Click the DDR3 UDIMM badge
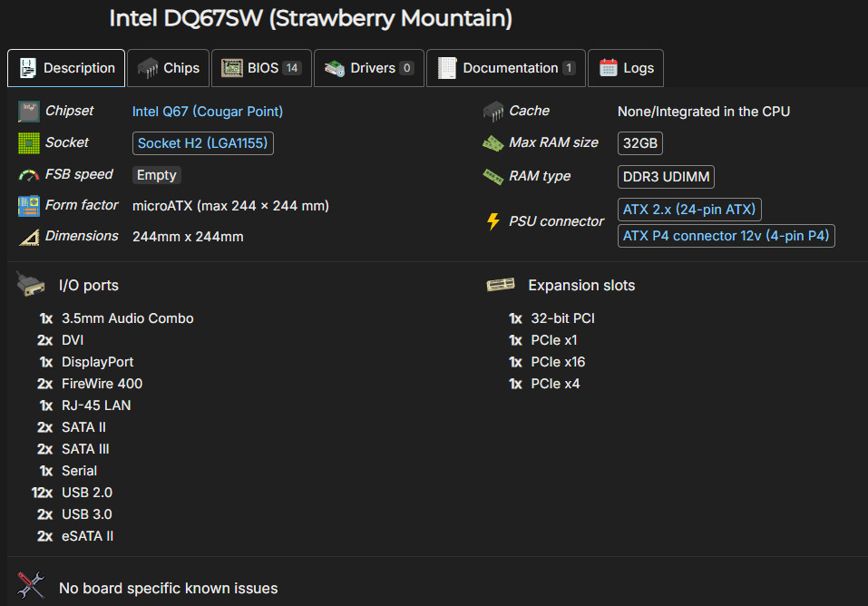The height and width of the screenshot is (606, 868). pyautogui.click(x=666, y=177)
